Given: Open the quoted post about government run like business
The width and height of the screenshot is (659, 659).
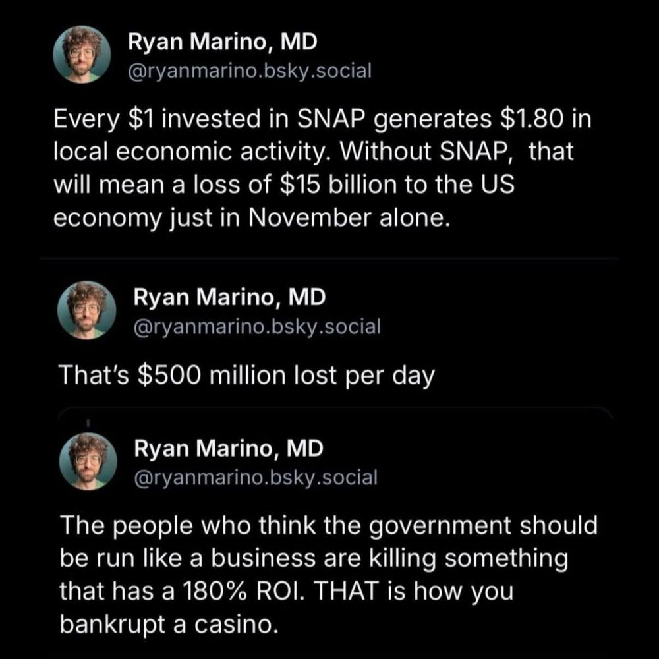Looking at the screenshot, I should click(329, 573).
